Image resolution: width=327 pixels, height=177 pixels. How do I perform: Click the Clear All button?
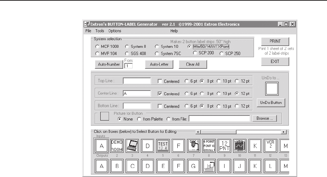tap(193, 64)
